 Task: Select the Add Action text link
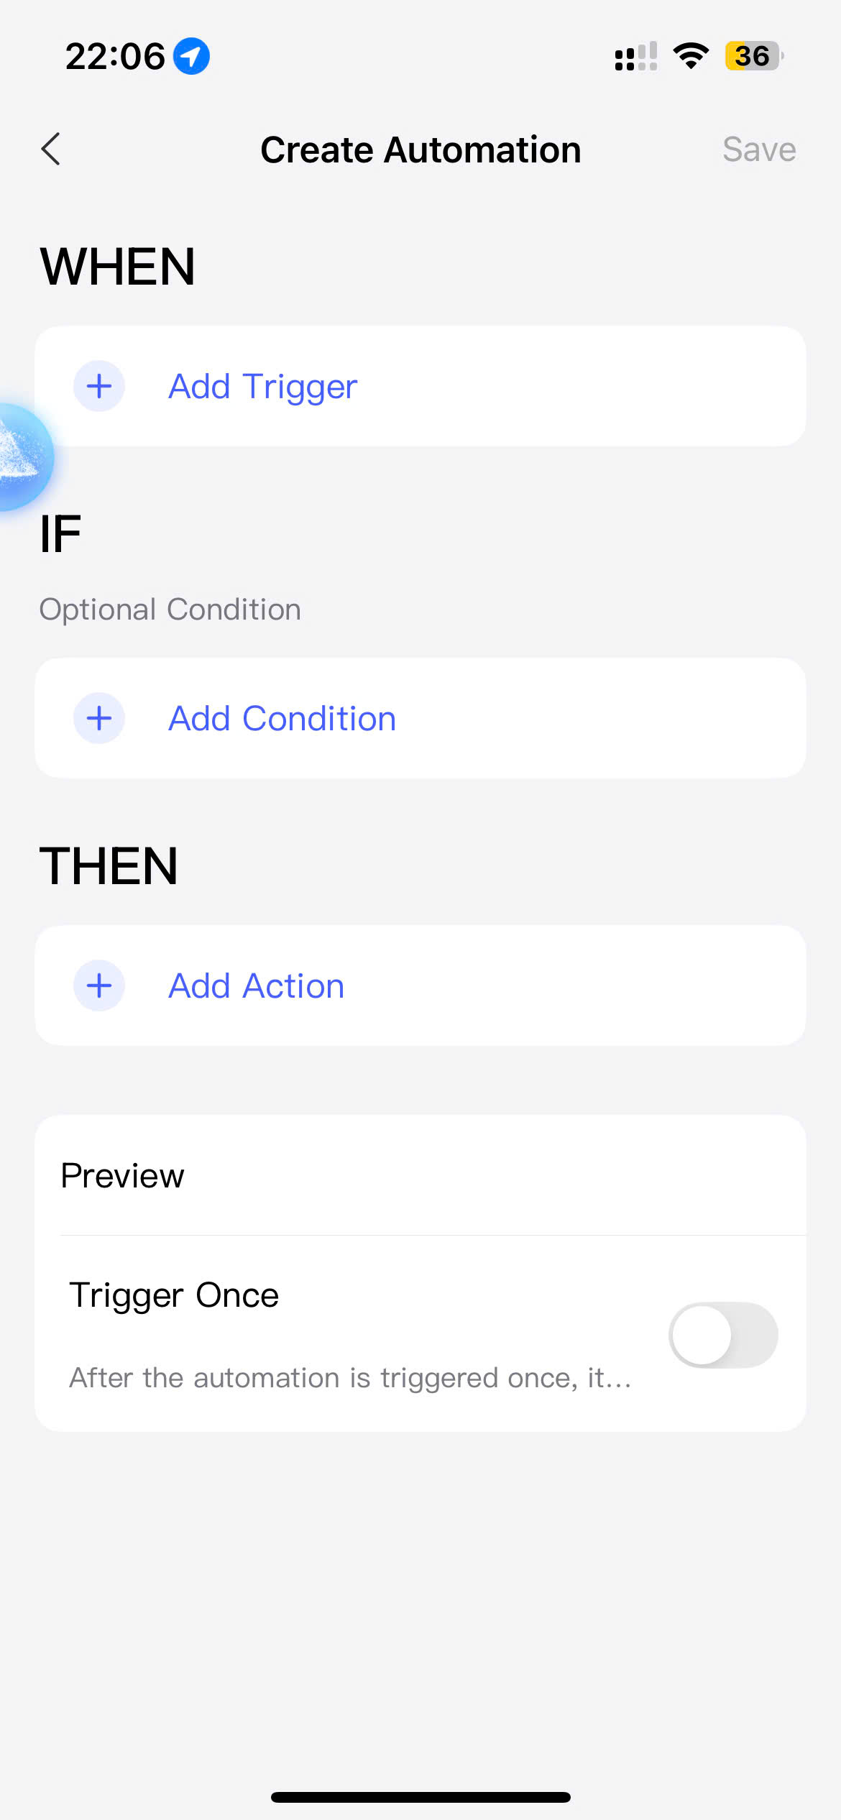[256, 985]
